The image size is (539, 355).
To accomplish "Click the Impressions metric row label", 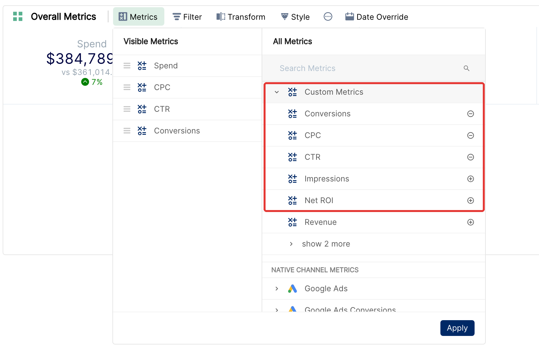I will 327,179.
